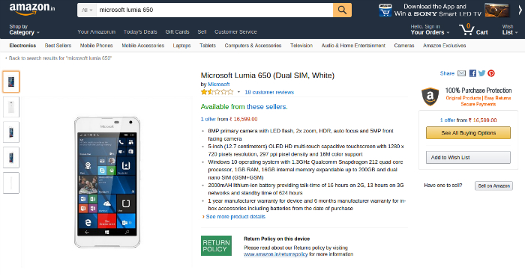
Task: Open the shopping cart icon
Action: [x=466, y=30]
